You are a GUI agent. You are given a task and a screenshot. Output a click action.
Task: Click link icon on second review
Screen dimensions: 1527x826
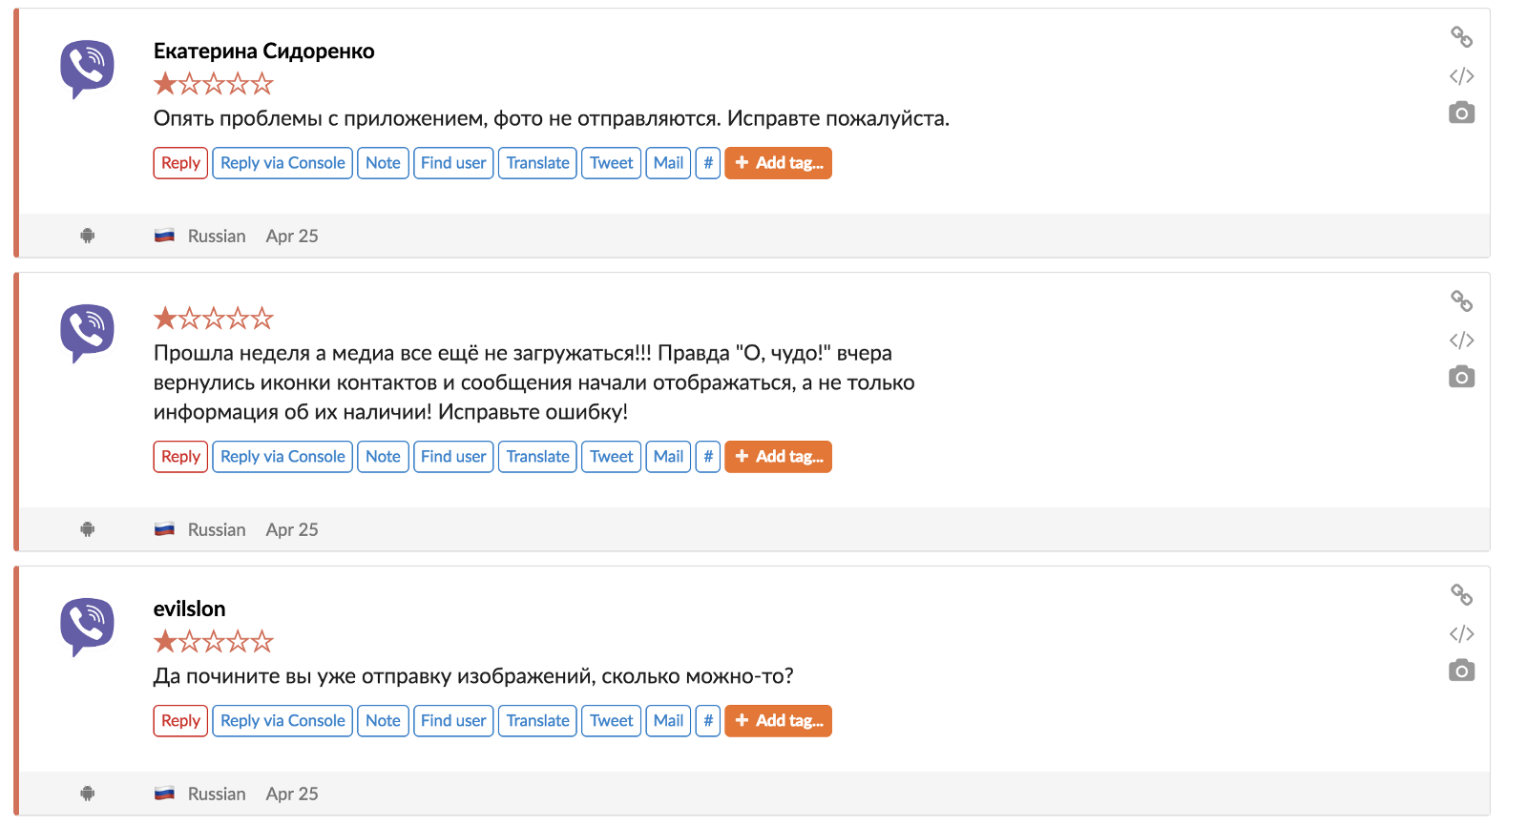point(1461,301)
